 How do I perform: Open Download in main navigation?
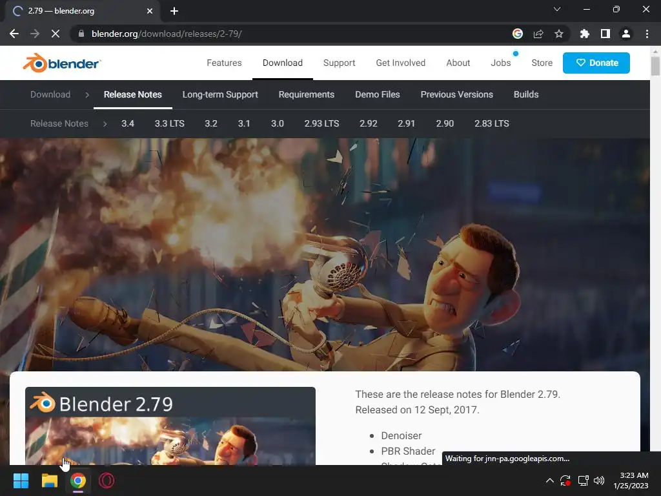283,63
